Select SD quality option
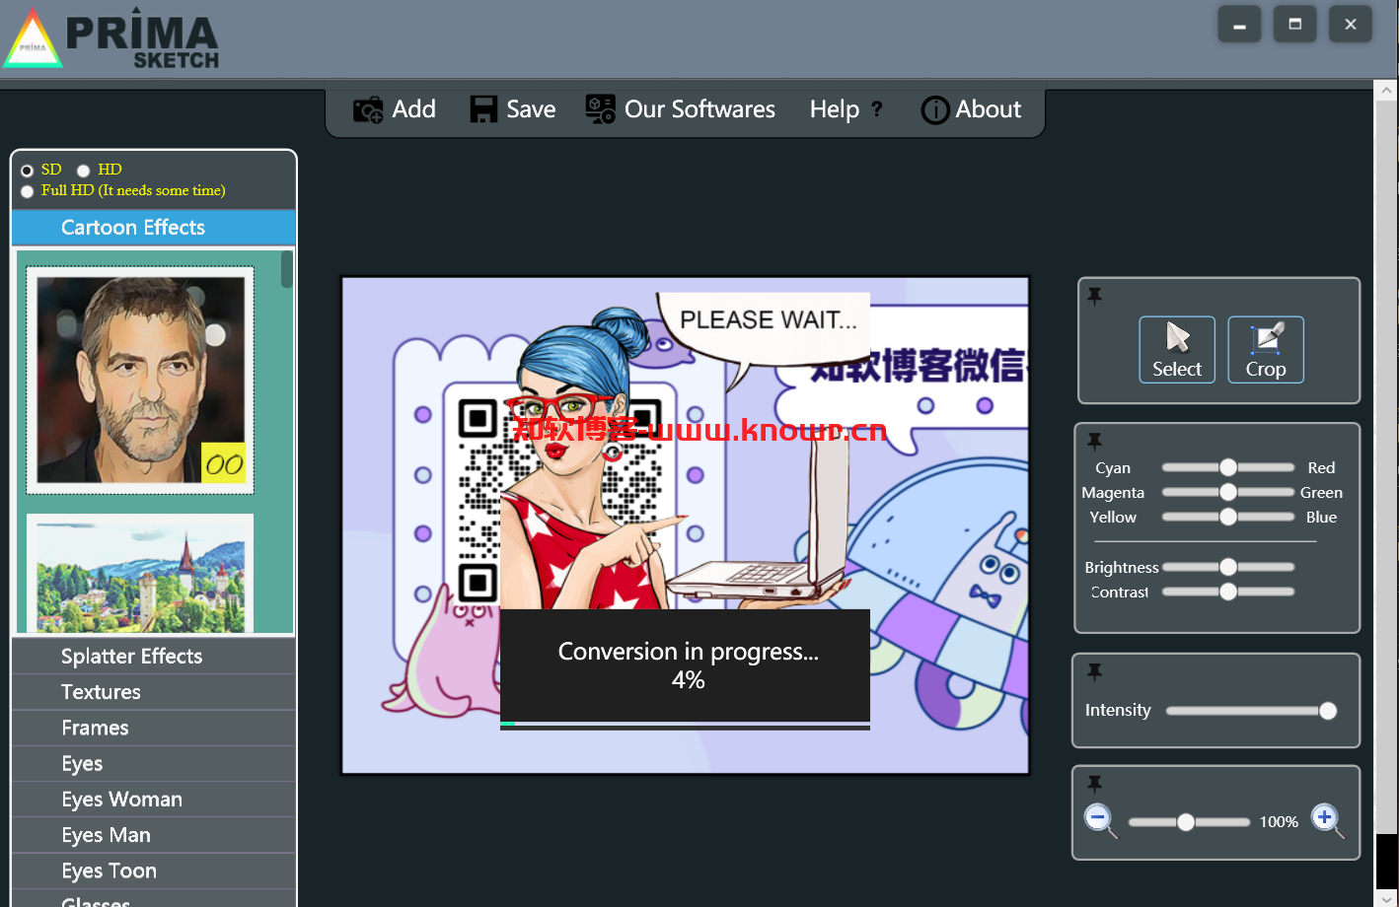 coord(28,171)
